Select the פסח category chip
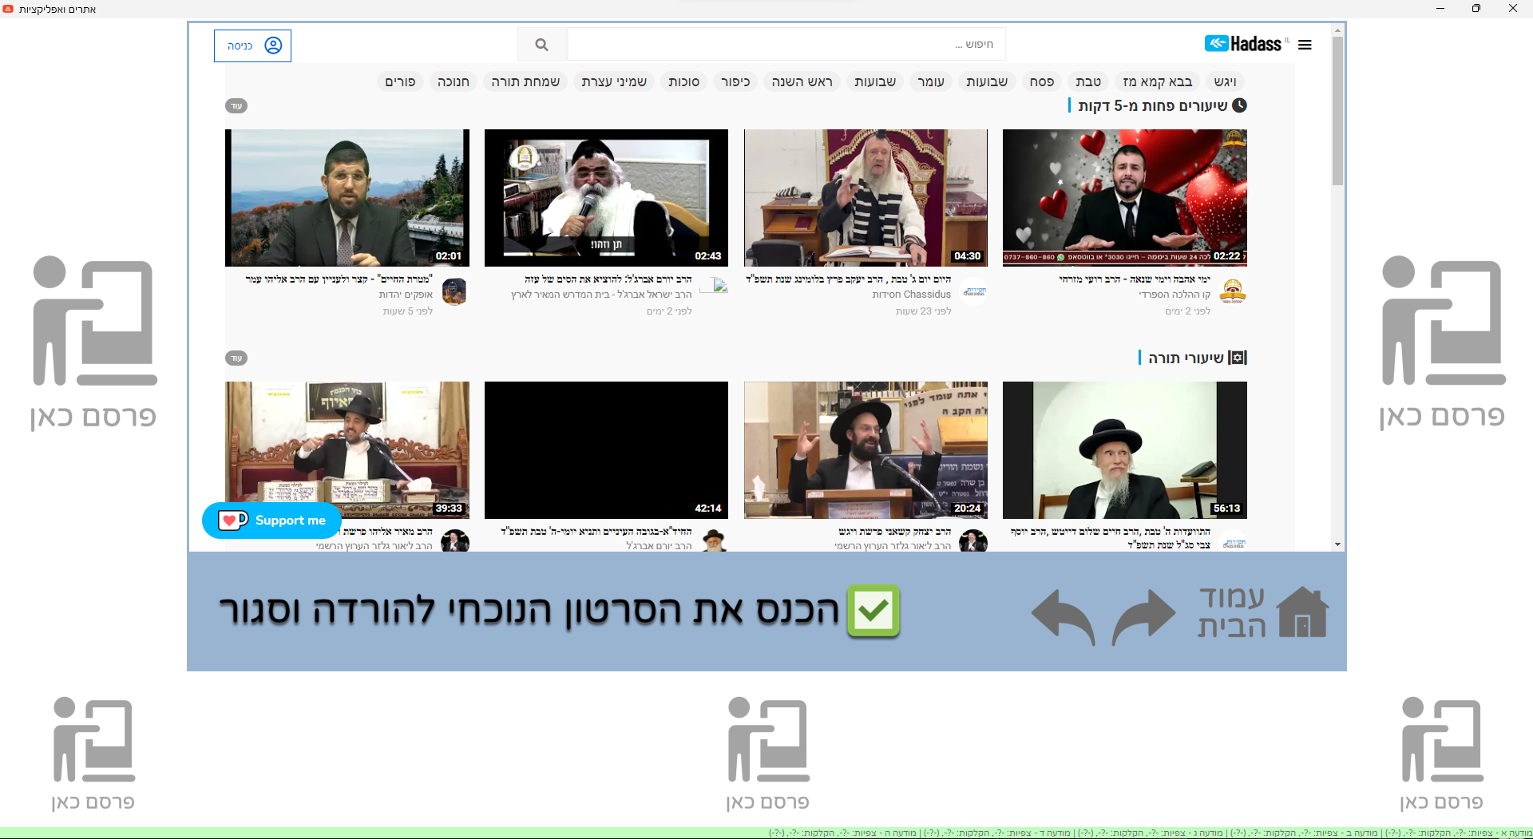 pyautogui.click(x=1041, y=81)
